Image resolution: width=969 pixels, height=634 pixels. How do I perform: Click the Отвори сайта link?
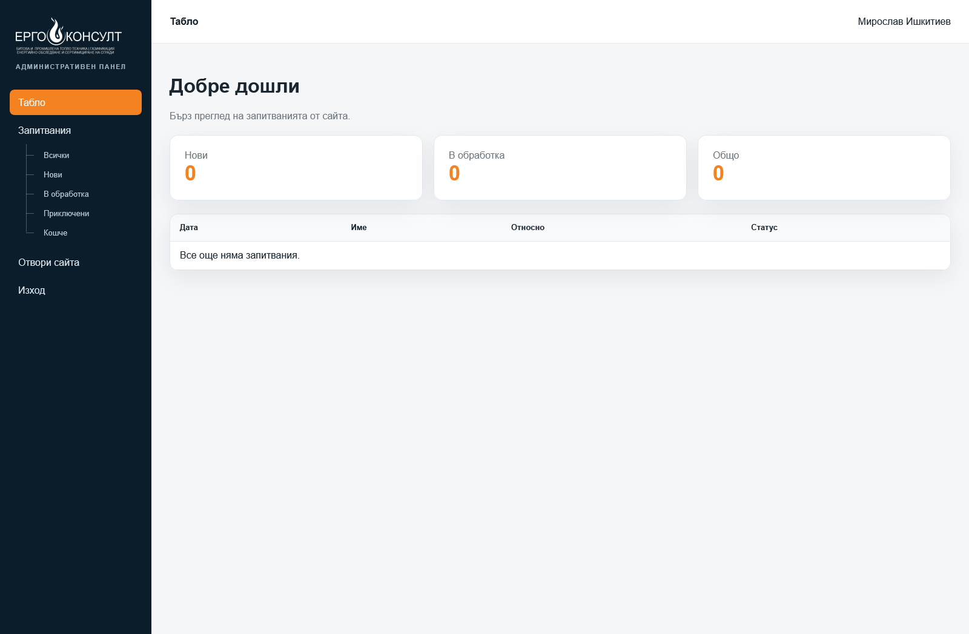click(76, 262)
